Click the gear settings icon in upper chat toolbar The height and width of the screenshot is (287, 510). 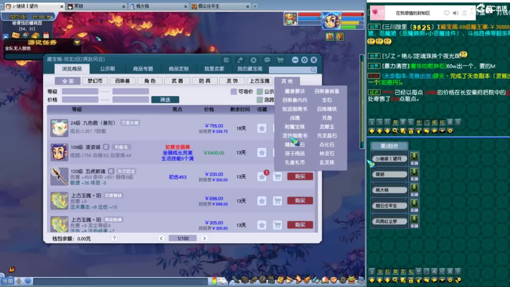450,131
